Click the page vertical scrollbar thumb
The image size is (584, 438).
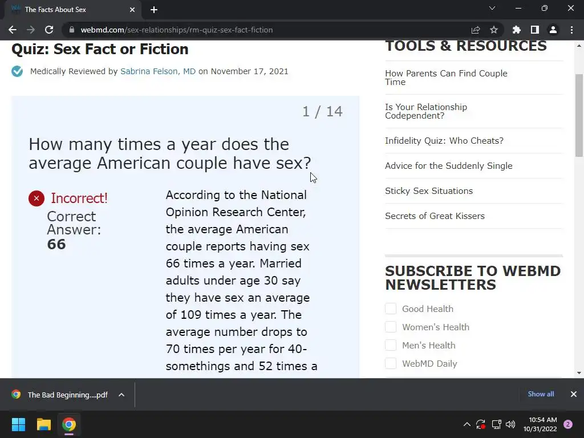(579, 115)
